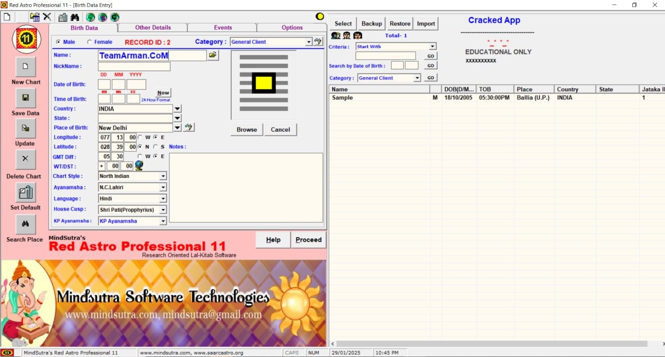665x357 pixels.
Task: Click the Proceed button
Action: click(x=309, y=240)
